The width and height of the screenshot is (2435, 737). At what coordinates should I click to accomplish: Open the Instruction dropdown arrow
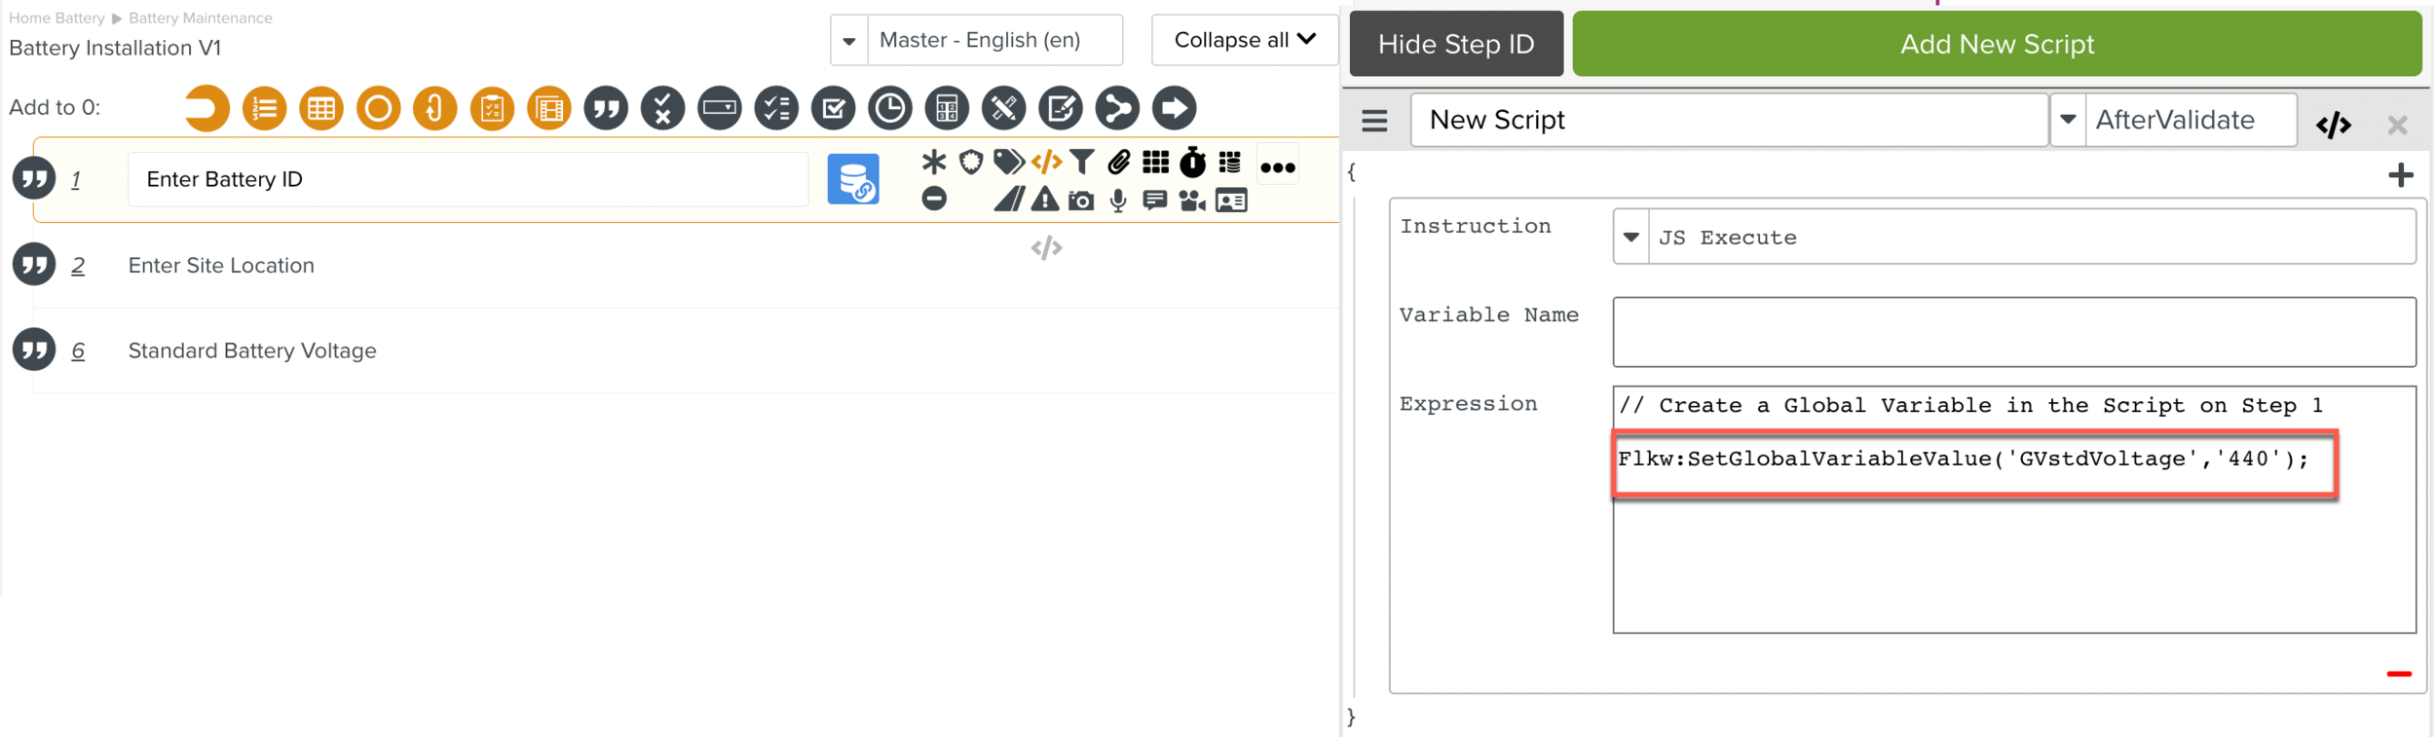pos(1630,238)
